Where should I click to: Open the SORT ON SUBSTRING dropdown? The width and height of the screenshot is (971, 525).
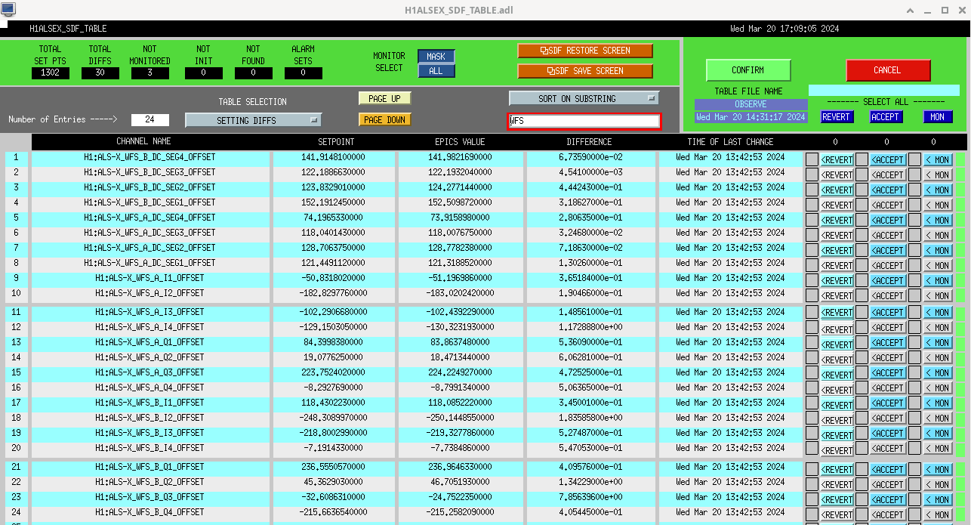tap(584, 98)
